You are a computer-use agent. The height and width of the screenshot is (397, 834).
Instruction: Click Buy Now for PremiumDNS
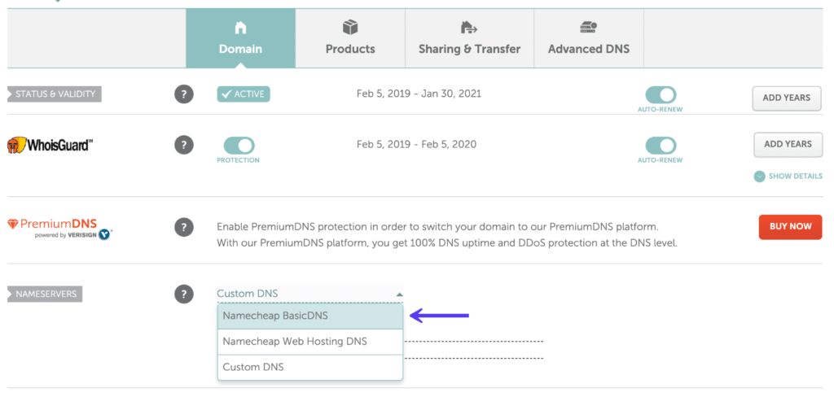click(790, 227)
